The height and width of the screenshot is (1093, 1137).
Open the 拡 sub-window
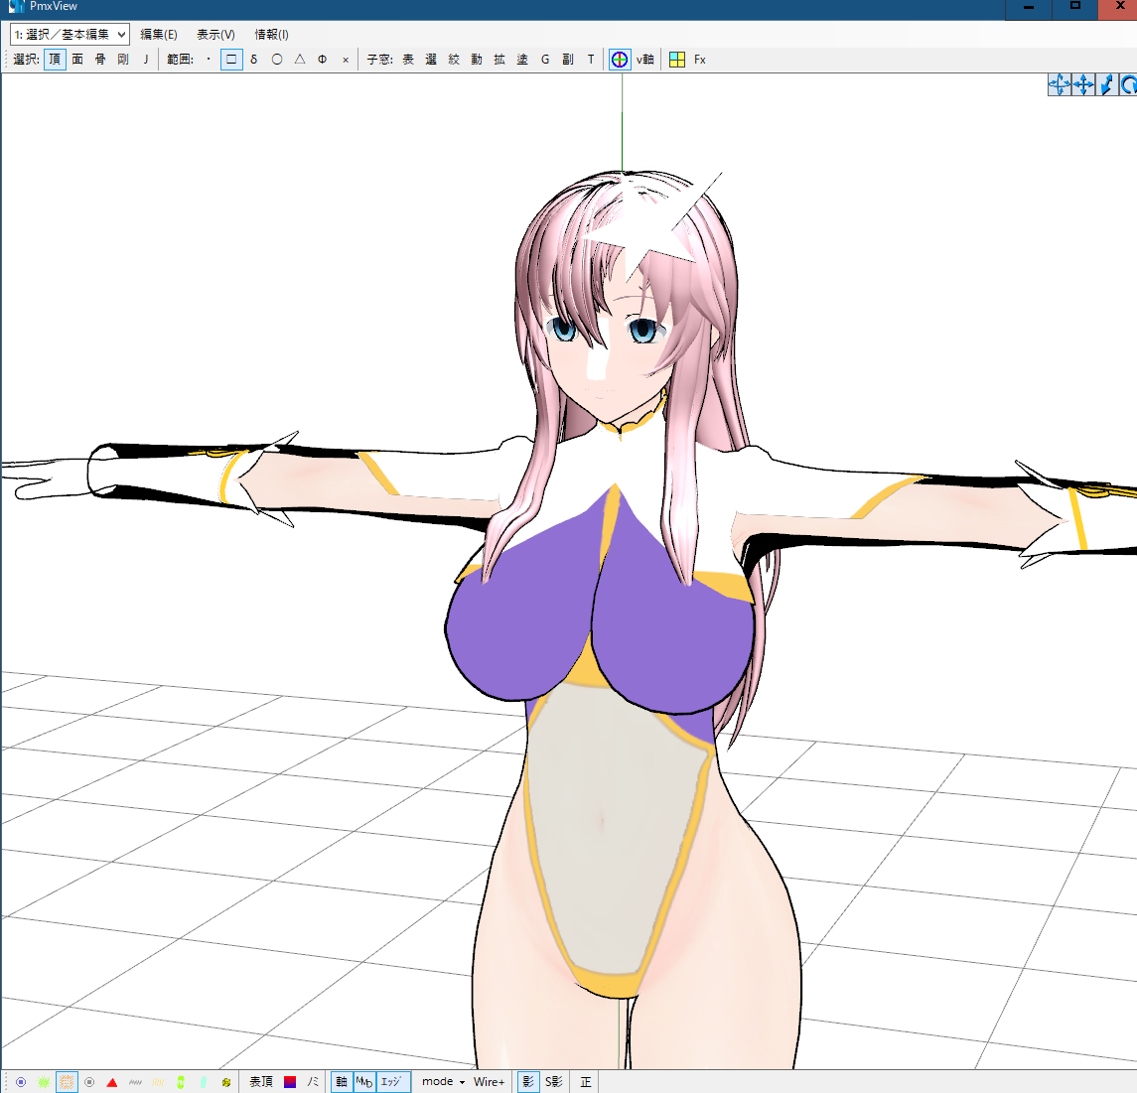point(499,60)
